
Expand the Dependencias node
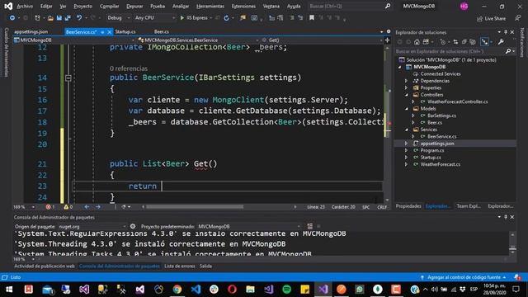407,81
